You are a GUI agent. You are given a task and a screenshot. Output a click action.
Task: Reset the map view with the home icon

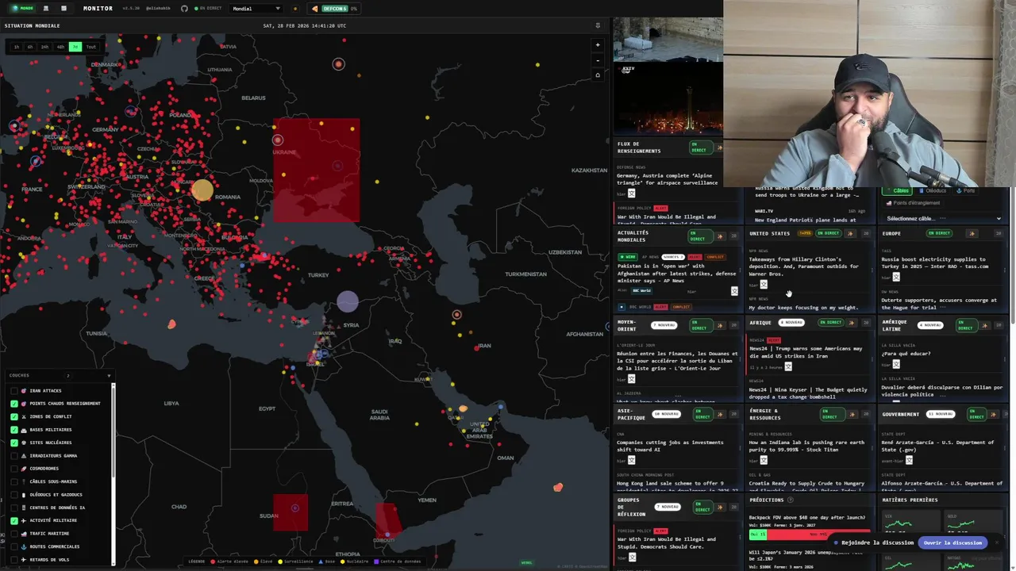point(598,75)
